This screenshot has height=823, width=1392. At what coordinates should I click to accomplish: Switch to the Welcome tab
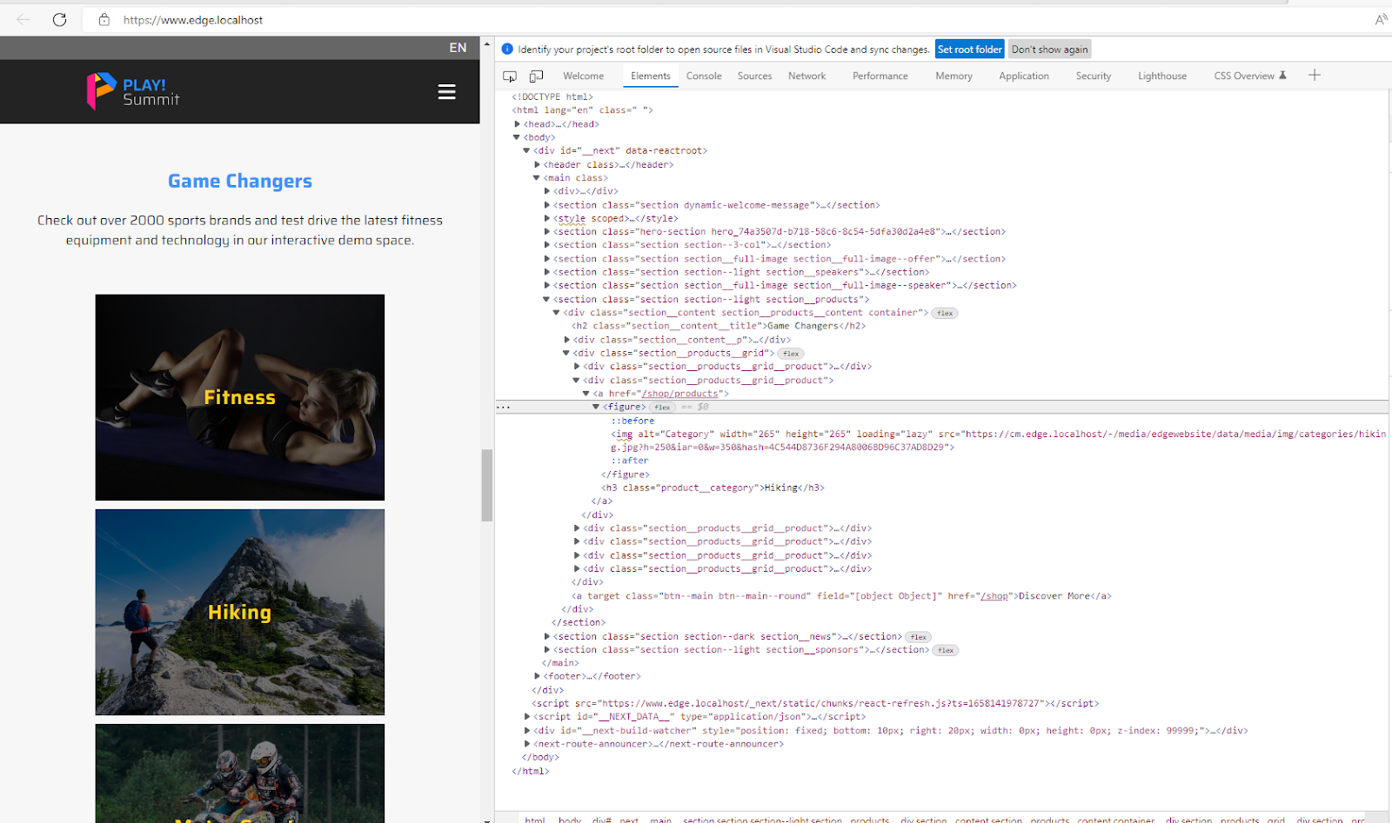[583, 76]
